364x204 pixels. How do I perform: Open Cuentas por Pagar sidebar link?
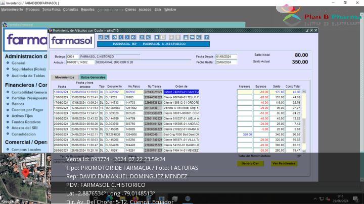pyautogui.click(x=27, y=110)
